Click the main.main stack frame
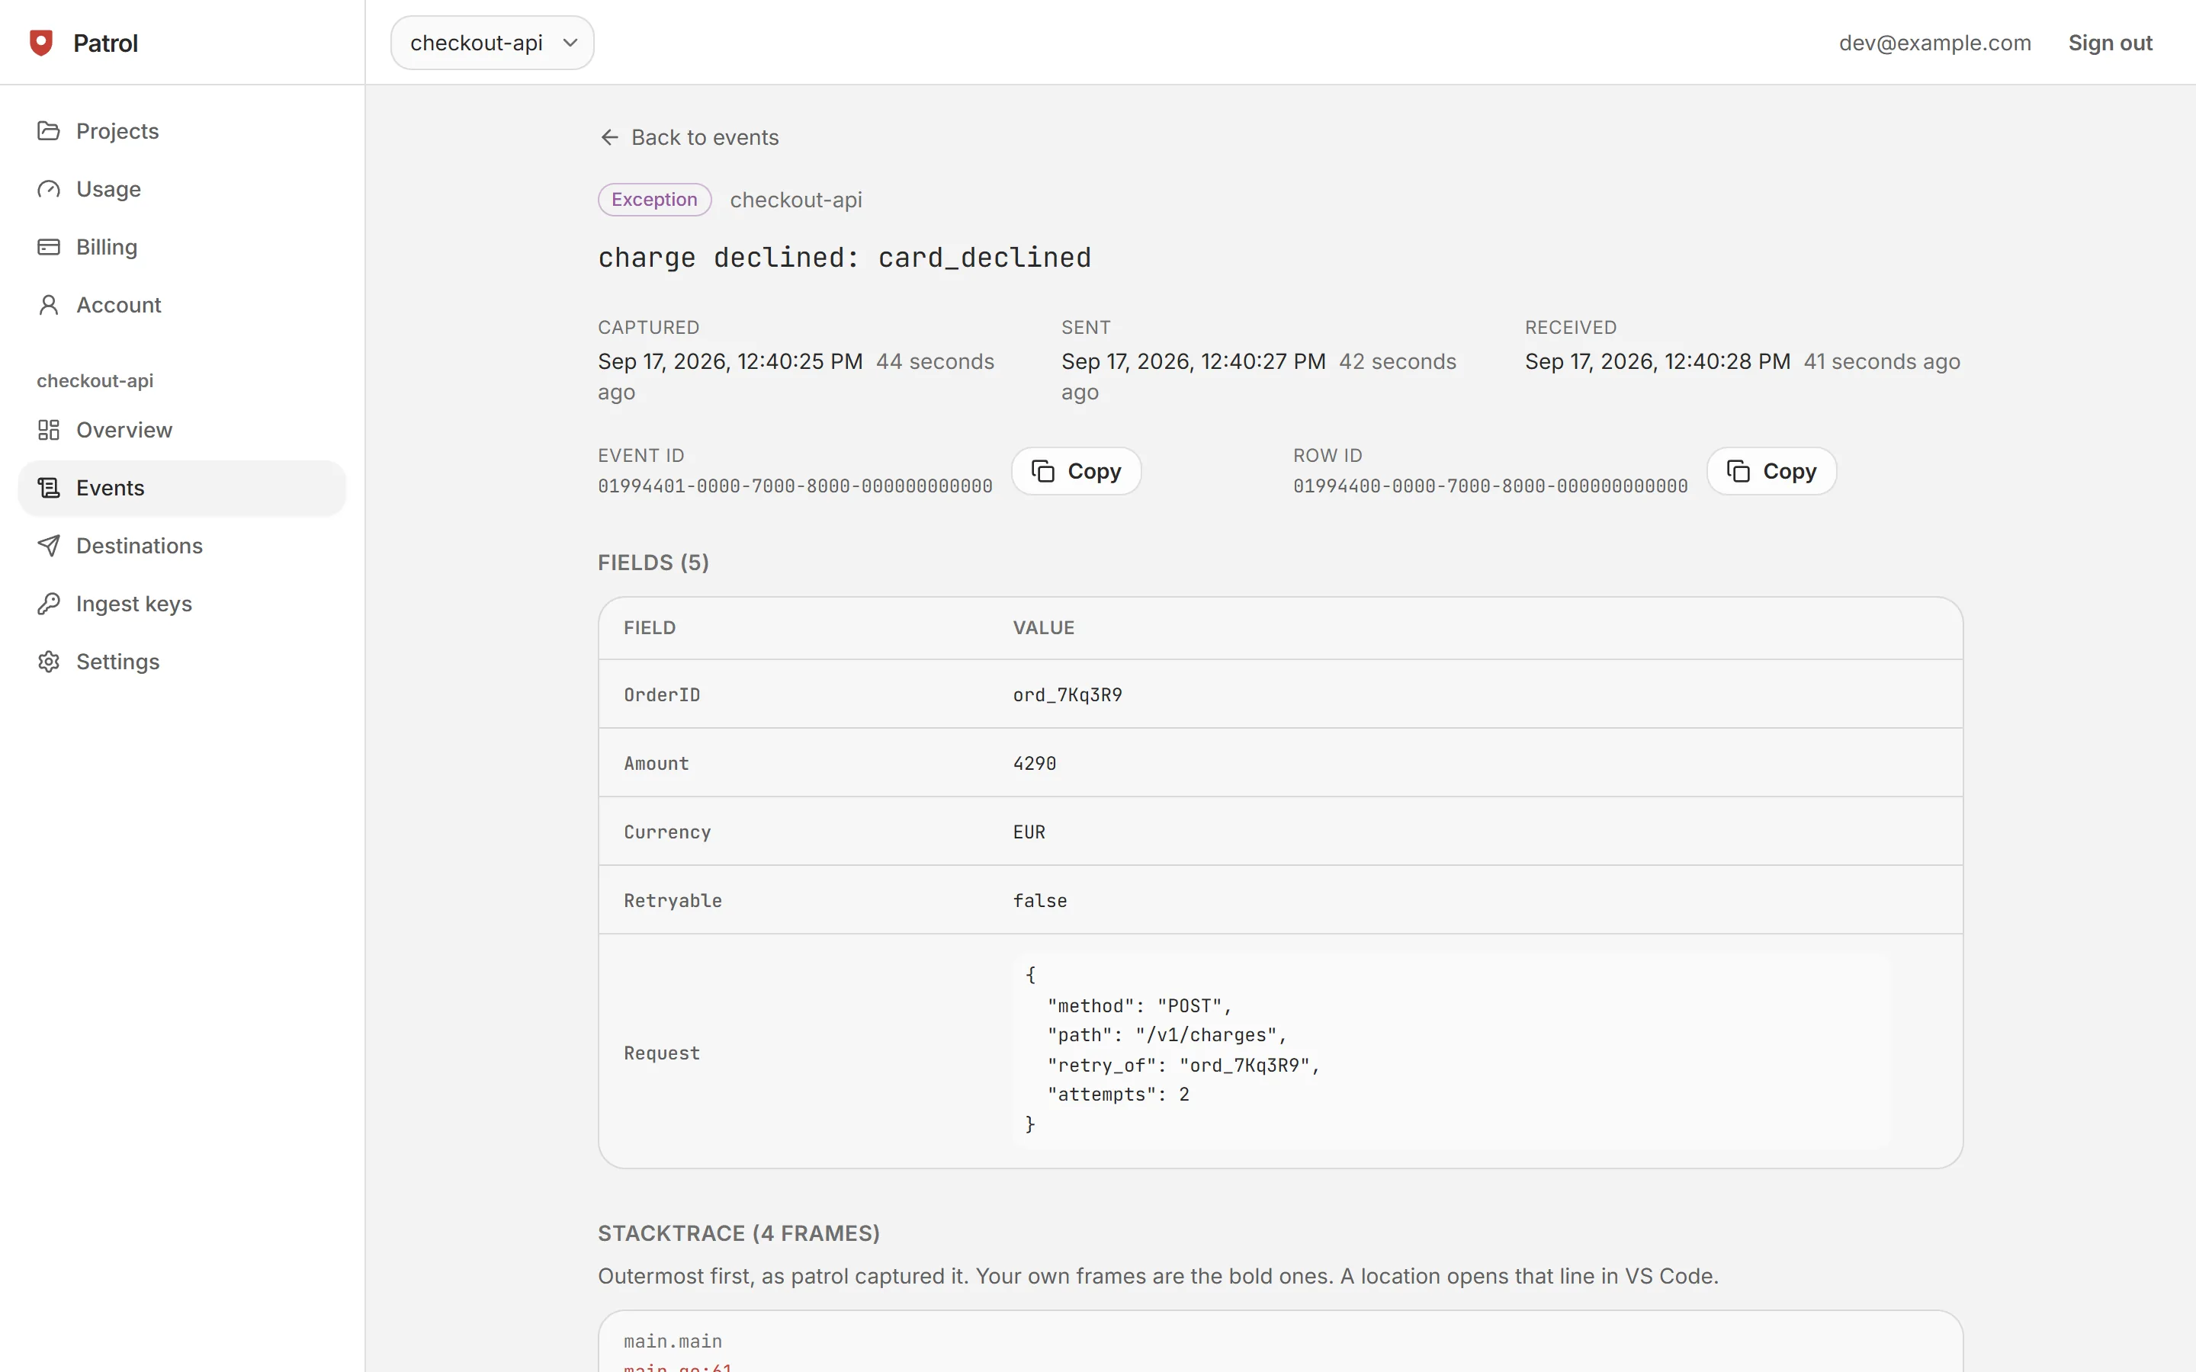The height and width of the screenshot is (1372, 2196). tap(673, 1342)
